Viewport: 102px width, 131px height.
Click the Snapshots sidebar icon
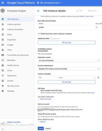coord(3,40)
